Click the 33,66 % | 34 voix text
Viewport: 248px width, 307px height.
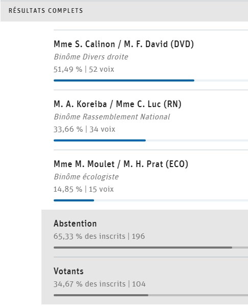click(x=84, y=129)
